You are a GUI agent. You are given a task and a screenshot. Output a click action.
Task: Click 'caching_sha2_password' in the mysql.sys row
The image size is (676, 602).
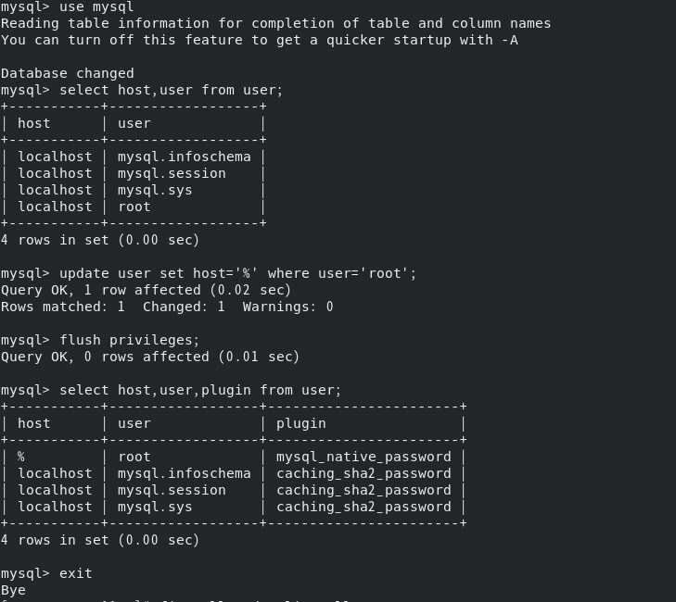coord(364,507)
